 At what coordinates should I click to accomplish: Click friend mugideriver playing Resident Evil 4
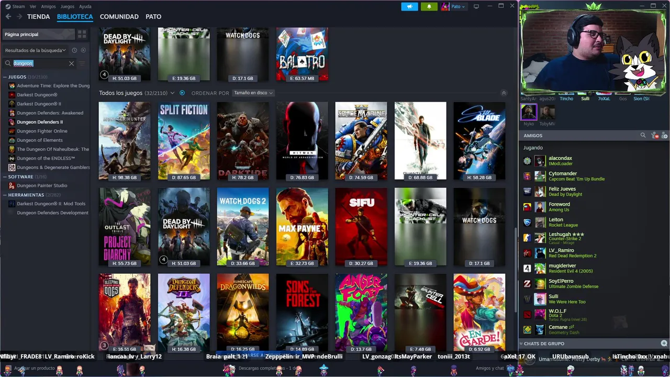[x=594, y=268]
